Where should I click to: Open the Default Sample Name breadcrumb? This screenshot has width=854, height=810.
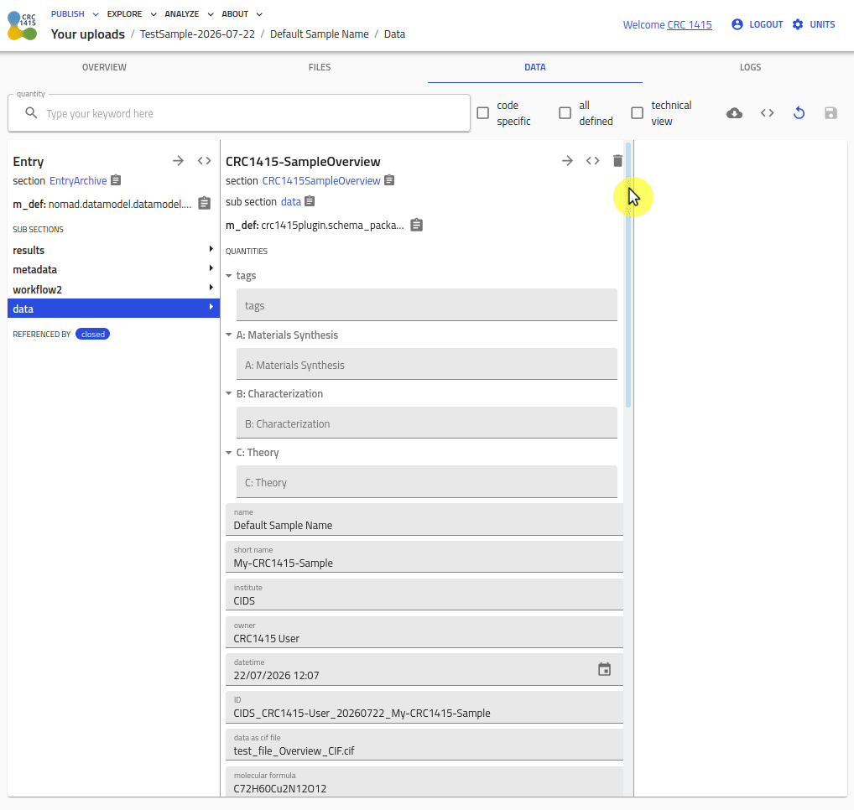319,34
